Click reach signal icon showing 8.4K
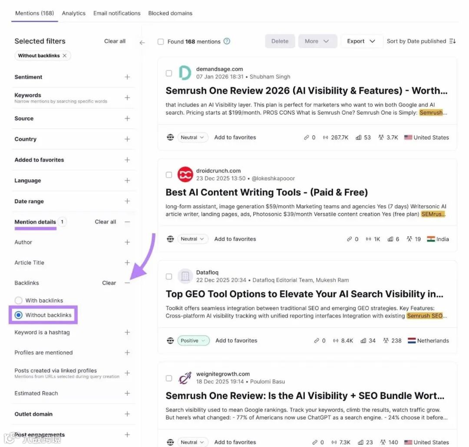This screenshot has height=447, width=469. point(336,341)
